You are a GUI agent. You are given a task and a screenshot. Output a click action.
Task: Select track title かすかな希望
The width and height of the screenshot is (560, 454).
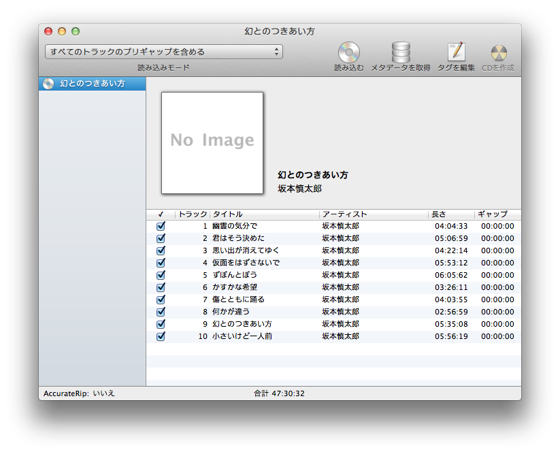tap(235, 287)
